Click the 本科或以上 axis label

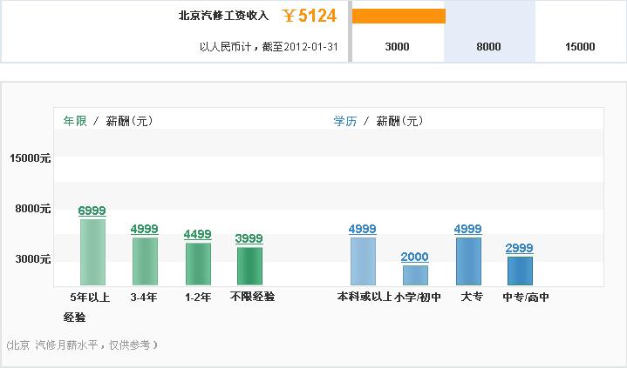click(365, 297)
